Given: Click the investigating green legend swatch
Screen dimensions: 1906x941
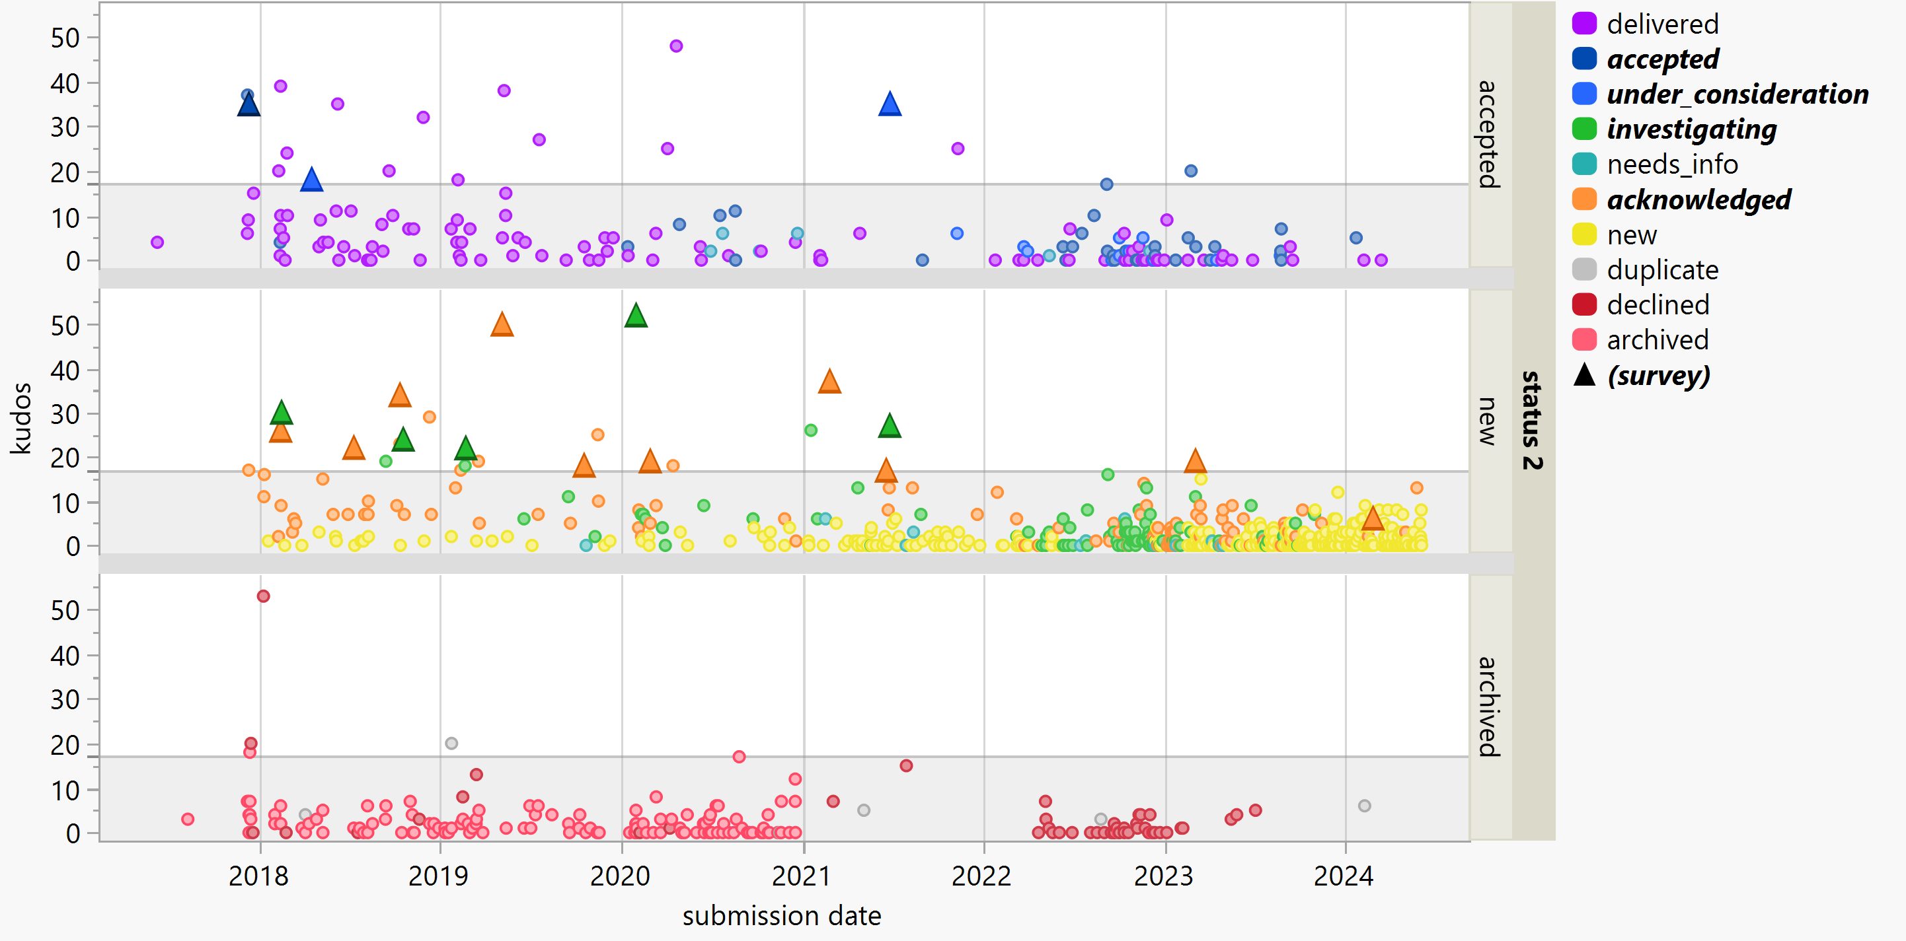Looking at the screenshot, I should [1583, 129].
